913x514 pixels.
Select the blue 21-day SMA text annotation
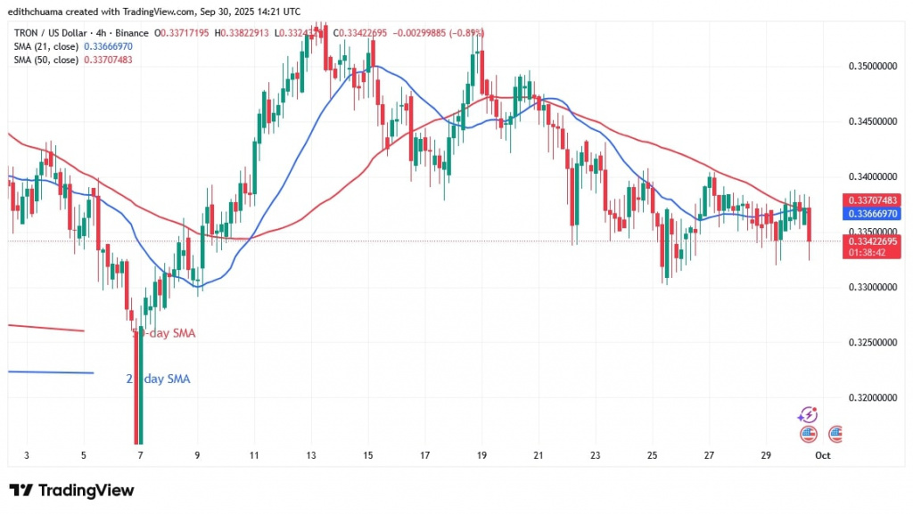(x=157, y=379)
